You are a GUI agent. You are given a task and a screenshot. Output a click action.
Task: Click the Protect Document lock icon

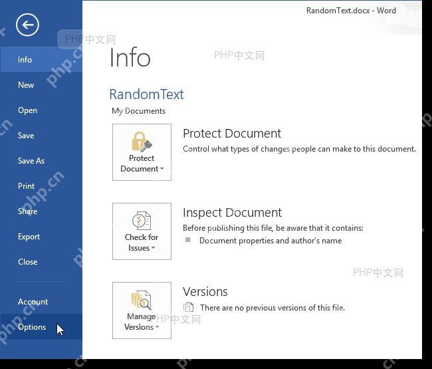point(142,142)
